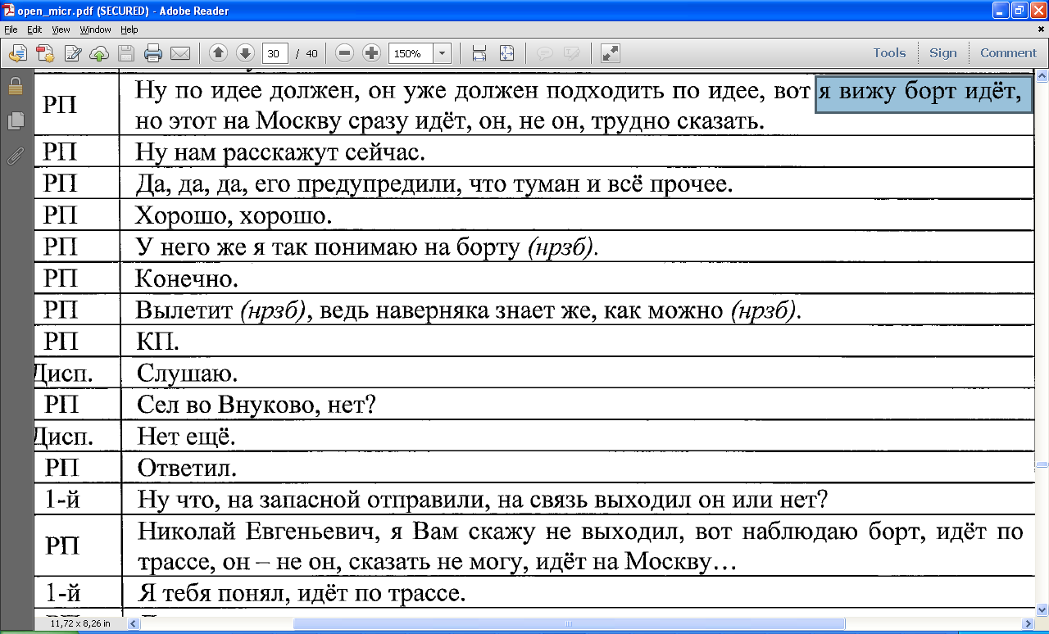Open the Sign pane
Screen dimensions: 1049x634
(942, 52)
